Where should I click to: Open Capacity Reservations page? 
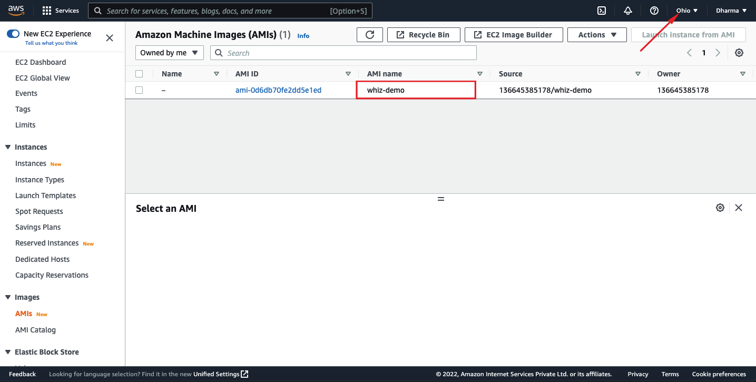(52, 275)
